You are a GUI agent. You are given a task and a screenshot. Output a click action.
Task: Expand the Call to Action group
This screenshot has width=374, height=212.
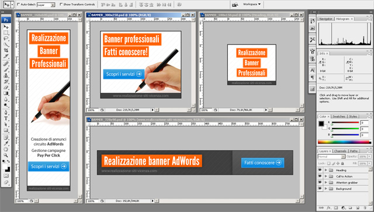(325, 176)
